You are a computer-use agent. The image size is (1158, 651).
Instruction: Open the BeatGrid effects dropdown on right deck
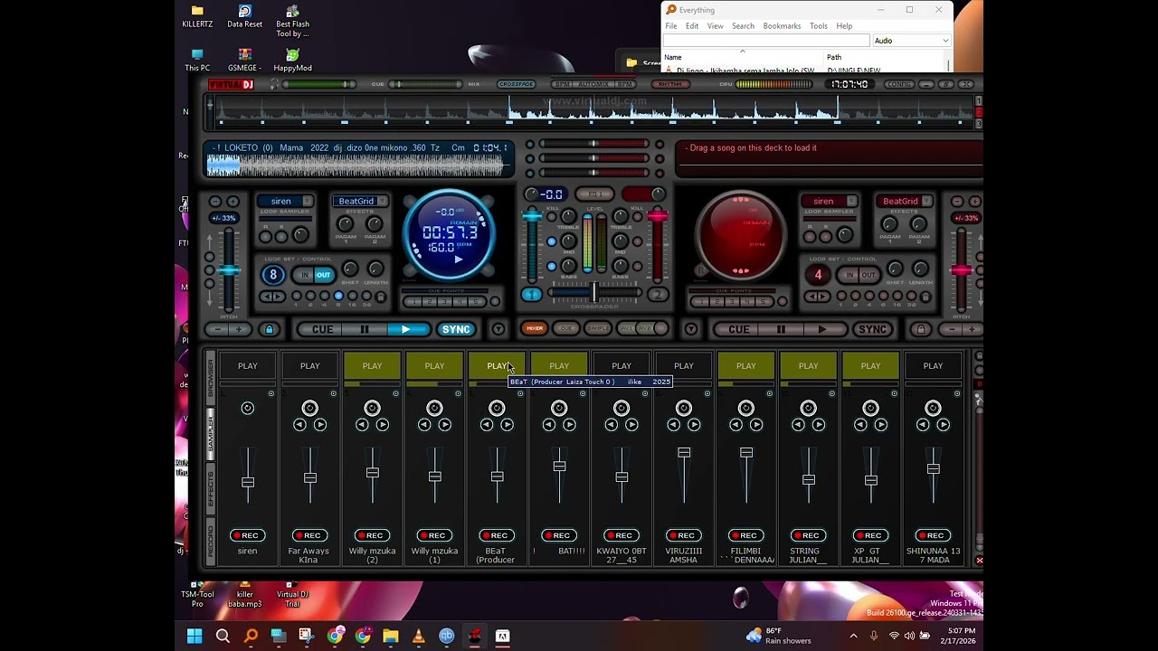click(926, 202)
